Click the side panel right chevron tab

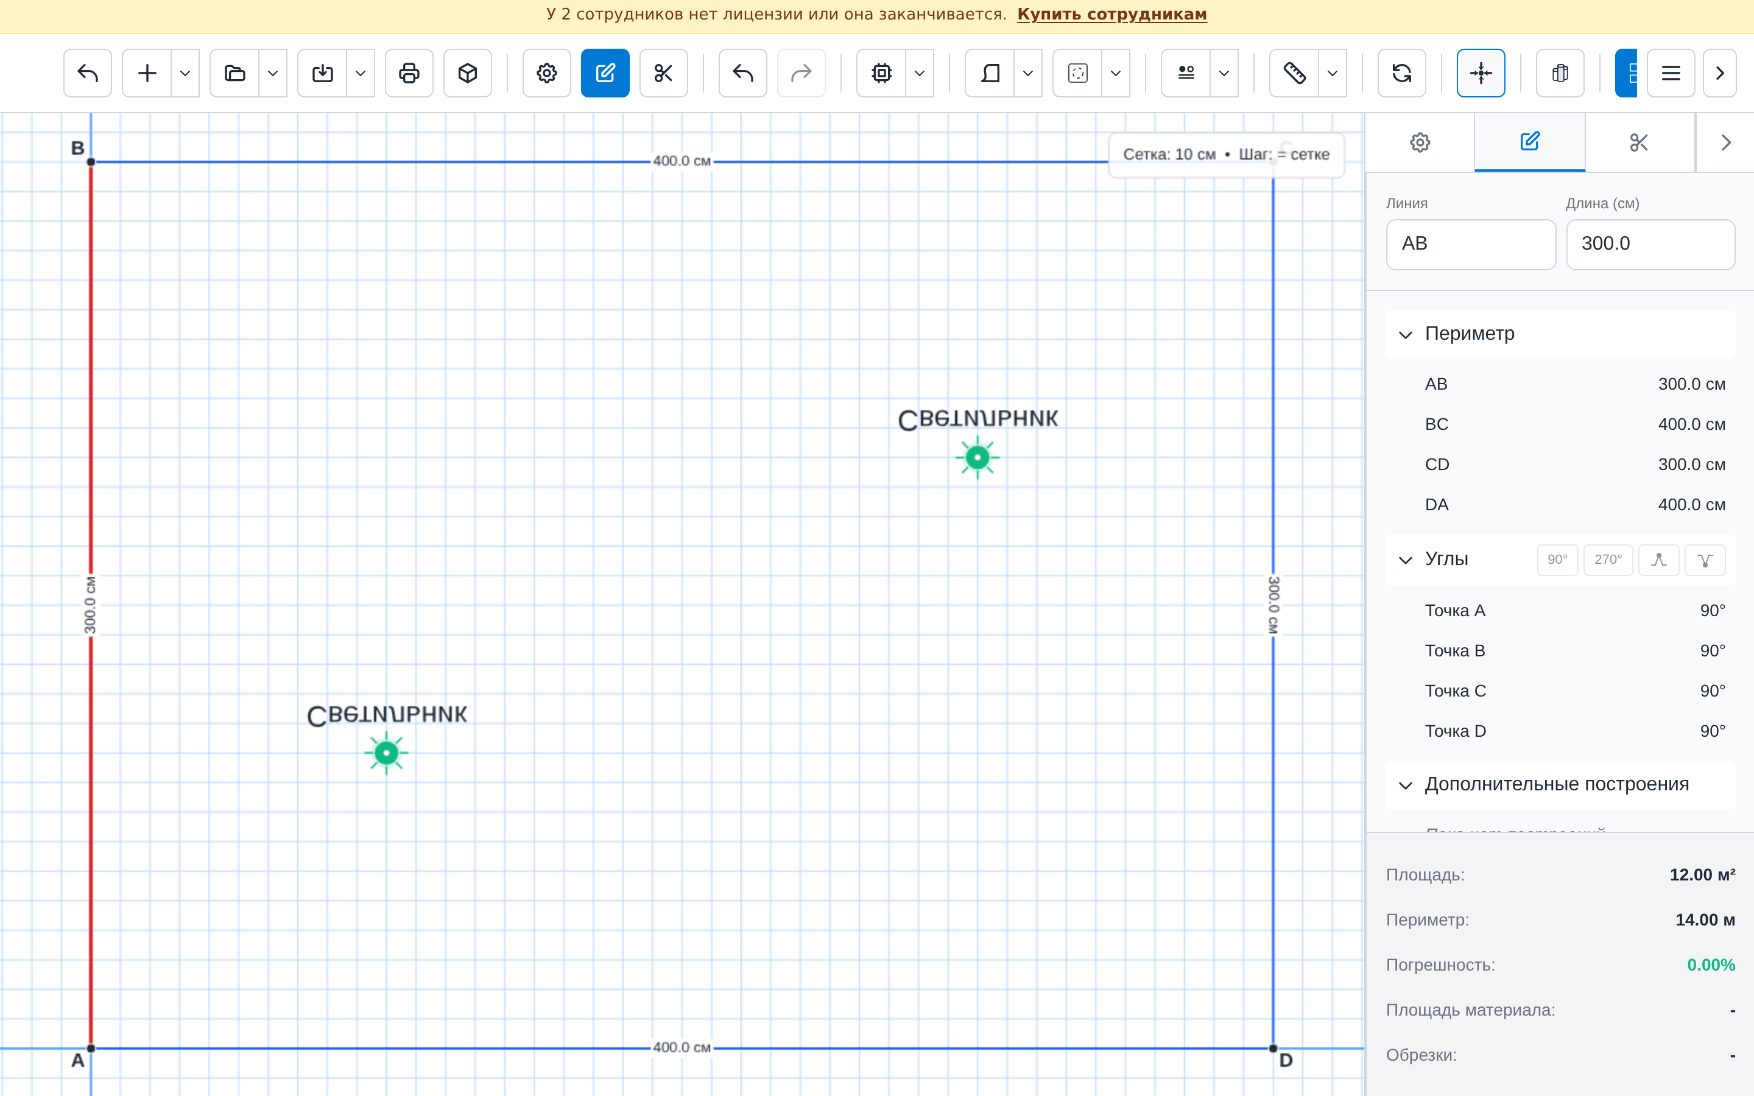point(1726,142)
